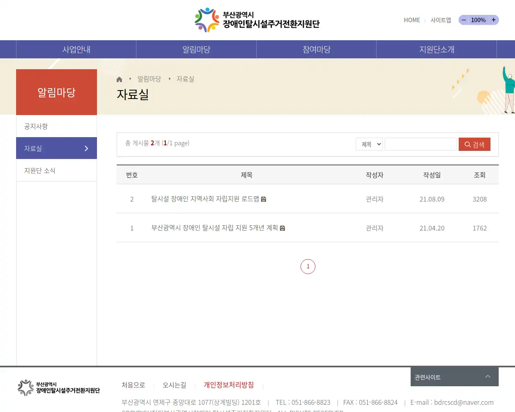Increase zoom with the plus button
Screen dimensions: 515x412
click(x=494, y=20)
